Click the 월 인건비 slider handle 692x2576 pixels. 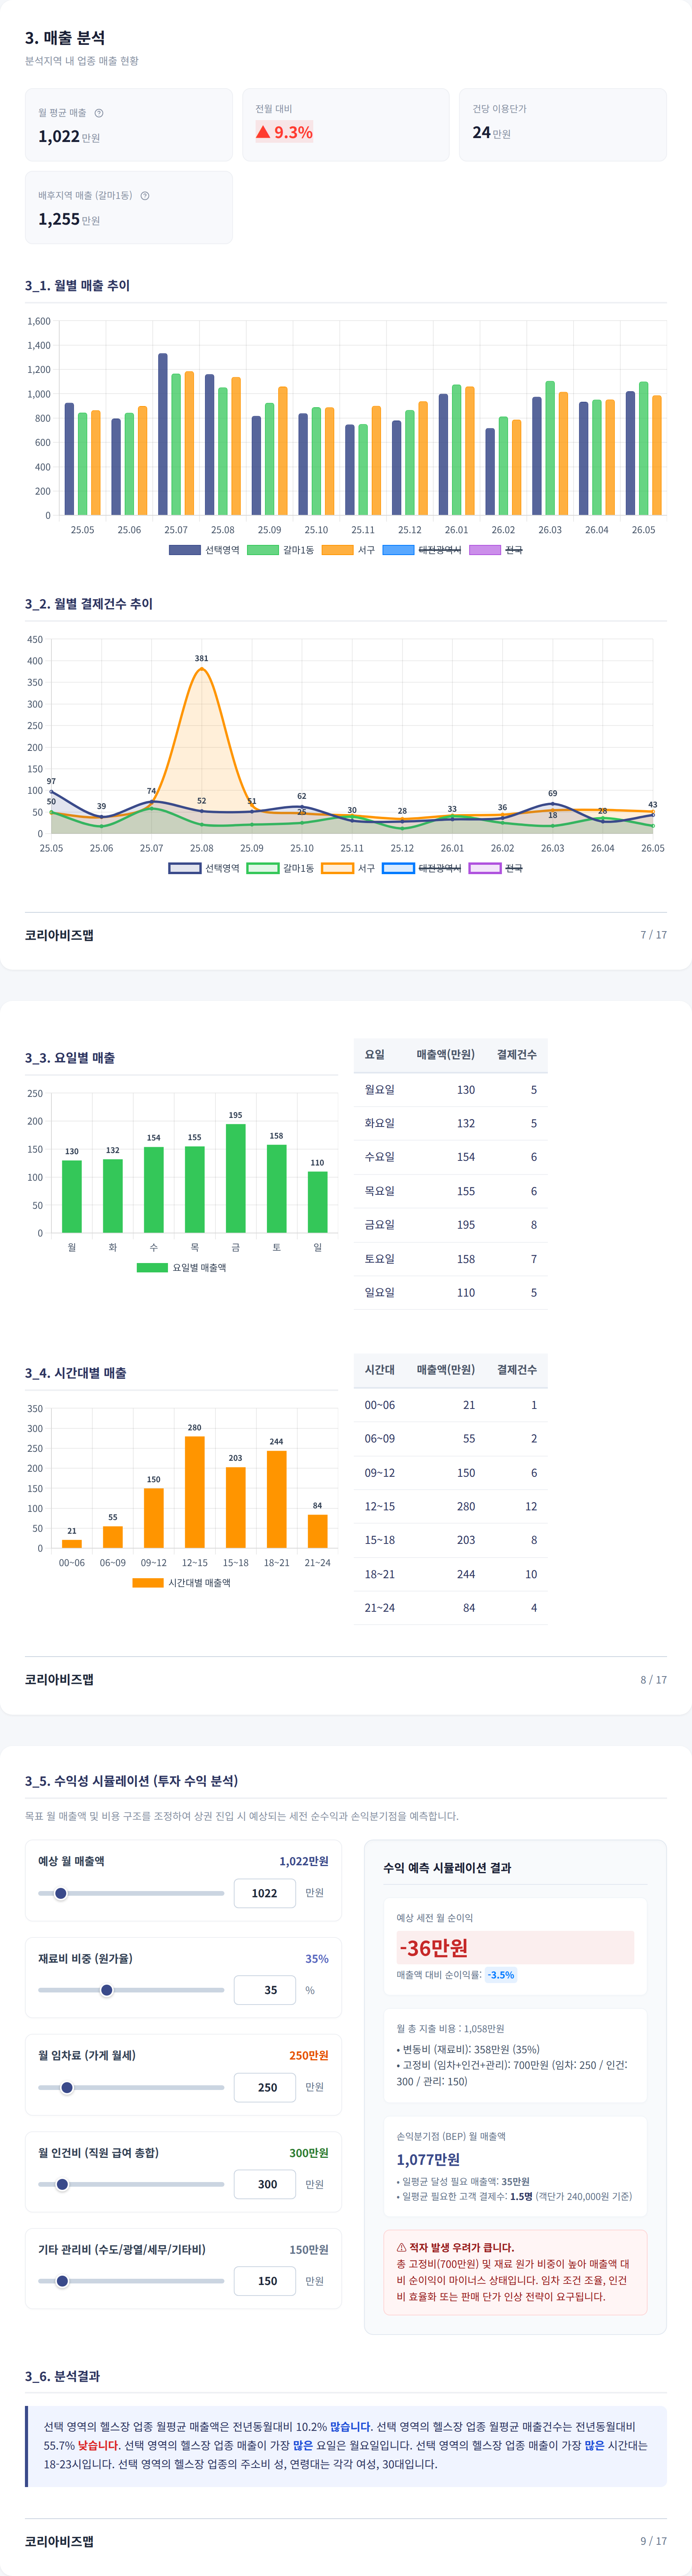pos(62,2184)
